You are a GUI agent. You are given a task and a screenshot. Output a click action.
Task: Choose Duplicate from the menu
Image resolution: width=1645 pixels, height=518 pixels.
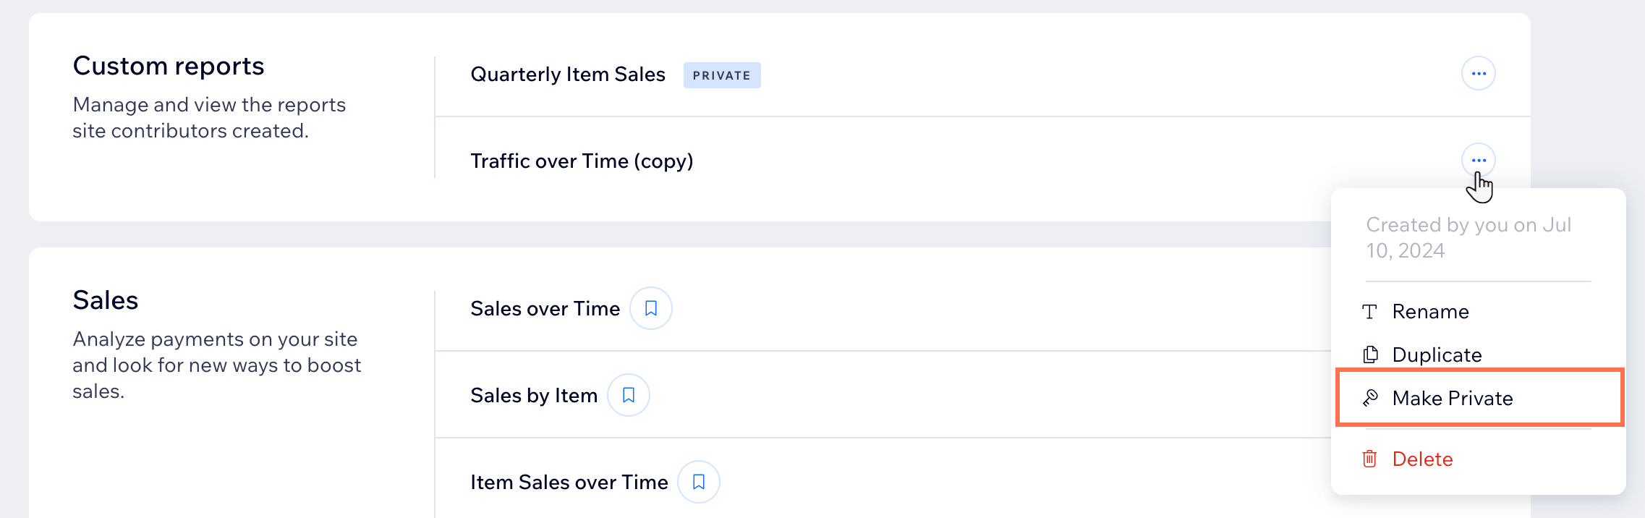coord(1478,354)
